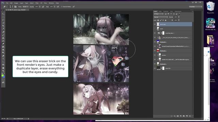Open Recycle Bin on desktop
The width and height of the screenshot is (218, 122).
[x=211, y=7]
